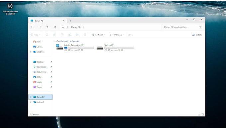The width and height of the screenshot is (226, 128).
Task: Unpin Desktop using its pin icon
Action: pos(51,62)
